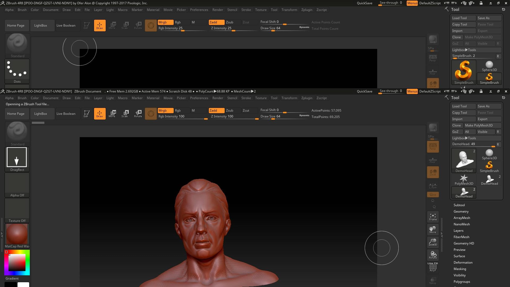Expand the NanoMesh section
This screenshot has width=510, height=287.
462,224
